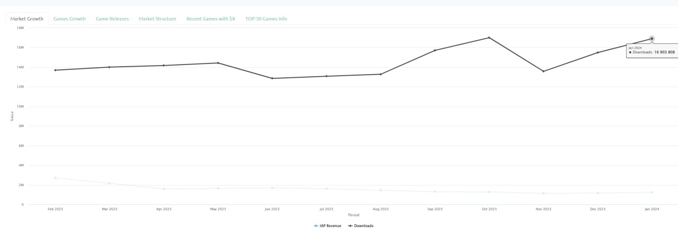This screenshot has width=678, height=236.
Task: Click the highlighted Jan 2024 Downloads point
Action: point(652,39)
